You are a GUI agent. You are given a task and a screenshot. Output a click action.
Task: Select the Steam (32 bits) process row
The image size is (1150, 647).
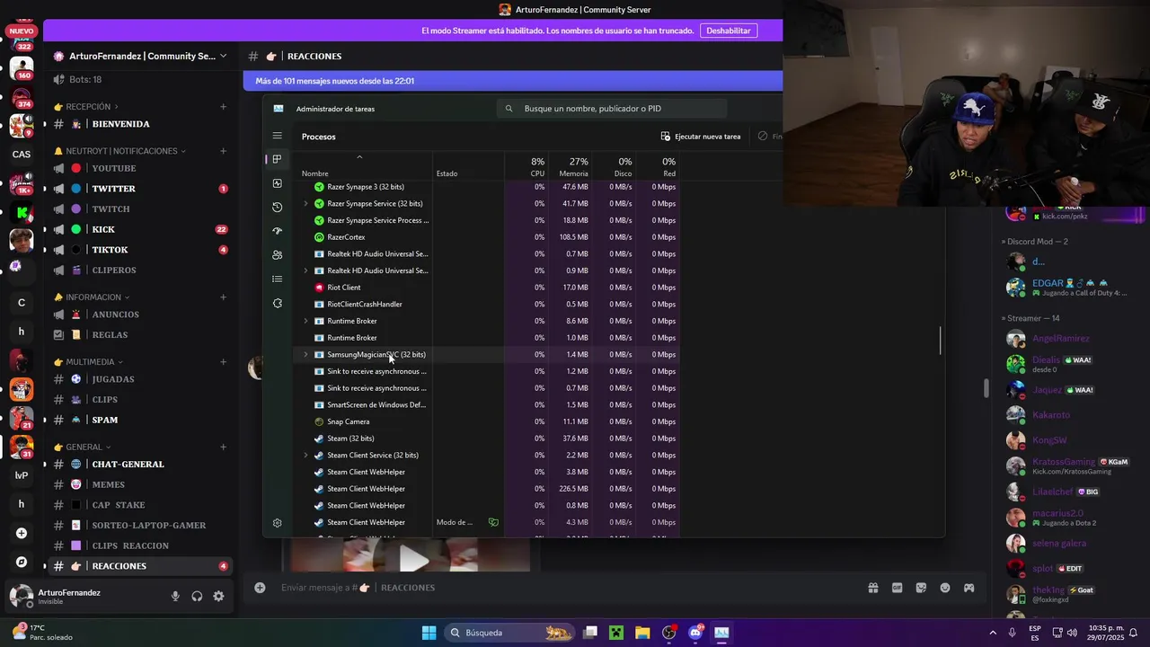coord(488,439)
